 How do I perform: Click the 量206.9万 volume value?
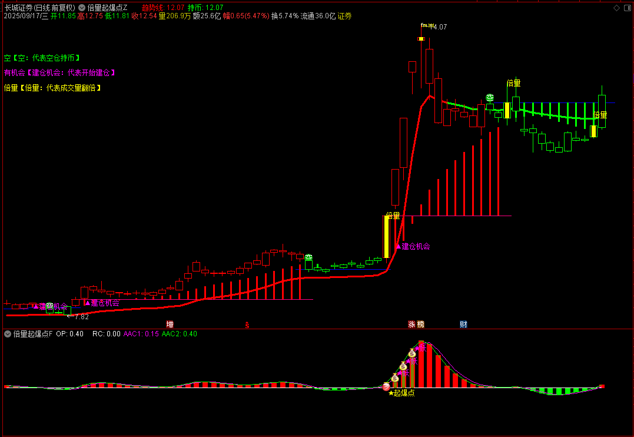(x=175, y=16)
